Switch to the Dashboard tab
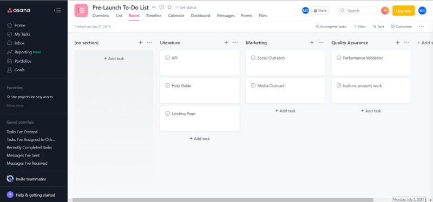The image size is (433, 202). tap(200, 16)
